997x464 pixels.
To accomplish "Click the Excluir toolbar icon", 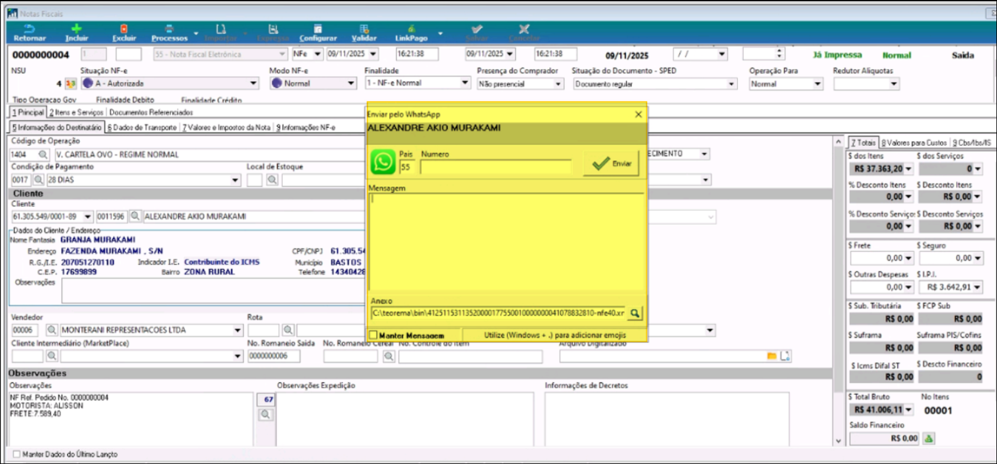I will [124, 29].
